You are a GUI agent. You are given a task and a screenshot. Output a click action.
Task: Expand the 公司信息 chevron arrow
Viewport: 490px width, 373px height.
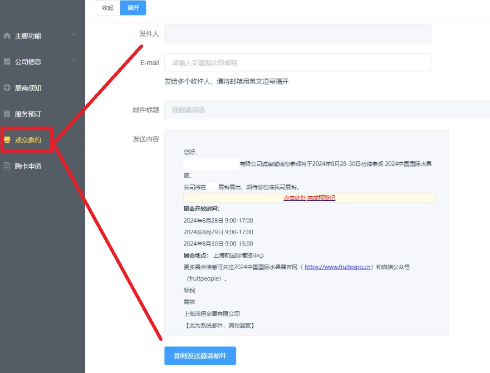(73, 61)
